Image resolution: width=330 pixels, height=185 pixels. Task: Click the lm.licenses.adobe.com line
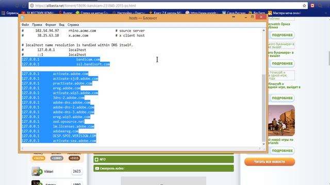58,126
